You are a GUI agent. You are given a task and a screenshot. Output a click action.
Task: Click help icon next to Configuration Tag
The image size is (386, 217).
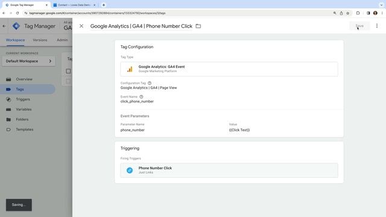tap(150, 83)
